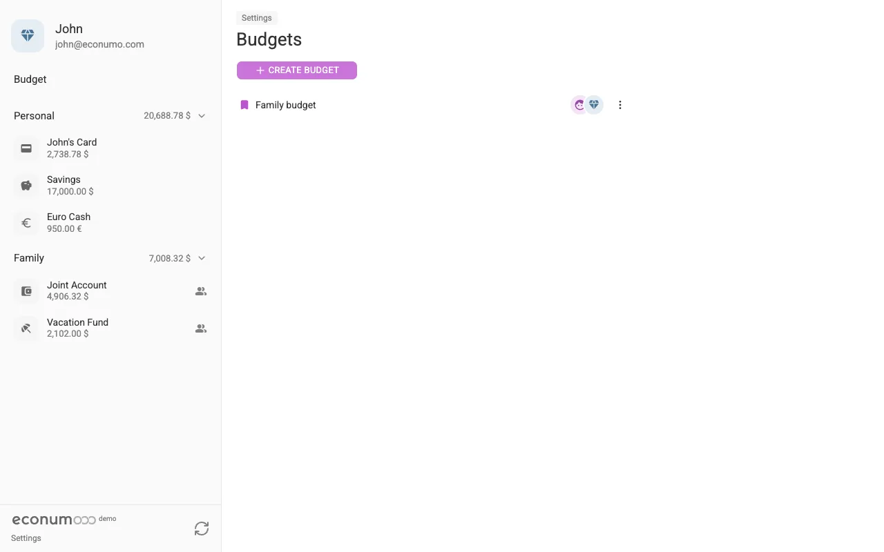Click the econumo demo logo
This screenshot has width=884, height=552.
coord(64,520)
